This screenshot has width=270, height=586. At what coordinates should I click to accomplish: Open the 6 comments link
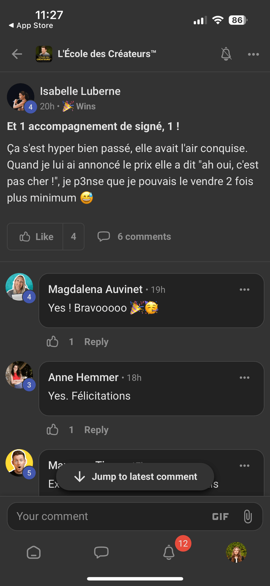pyautogui.click(x=135, y=237)
